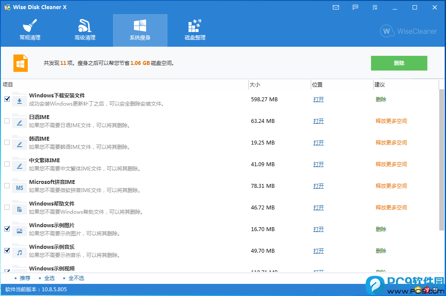This screenshot has width=446, height=296.
Task: Open the 磁盘整理 tab
Action: (195, 30)
